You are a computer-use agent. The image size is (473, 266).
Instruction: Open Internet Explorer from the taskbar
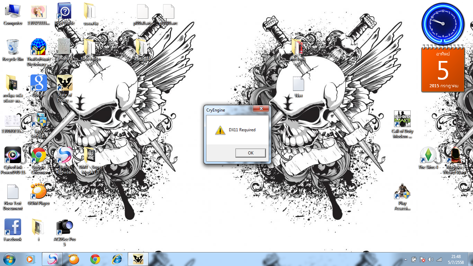(117, 259)
